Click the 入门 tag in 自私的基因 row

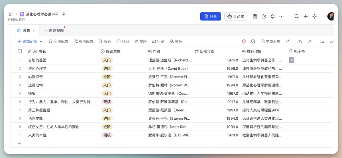tap(107, 60)
